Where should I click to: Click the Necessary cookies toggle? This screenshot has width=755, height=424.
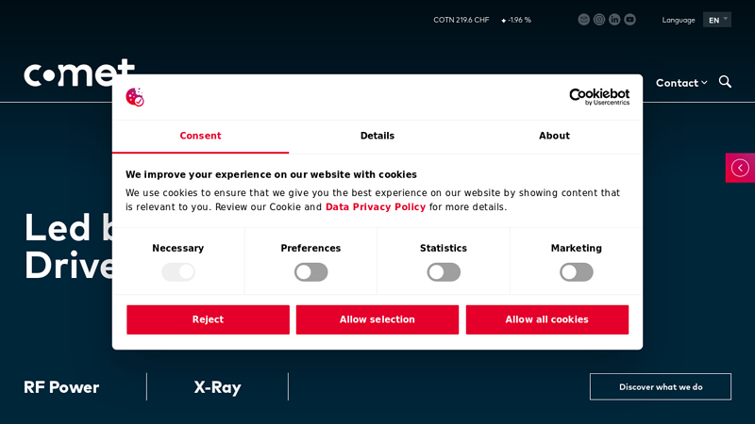[x=178, y=272]
